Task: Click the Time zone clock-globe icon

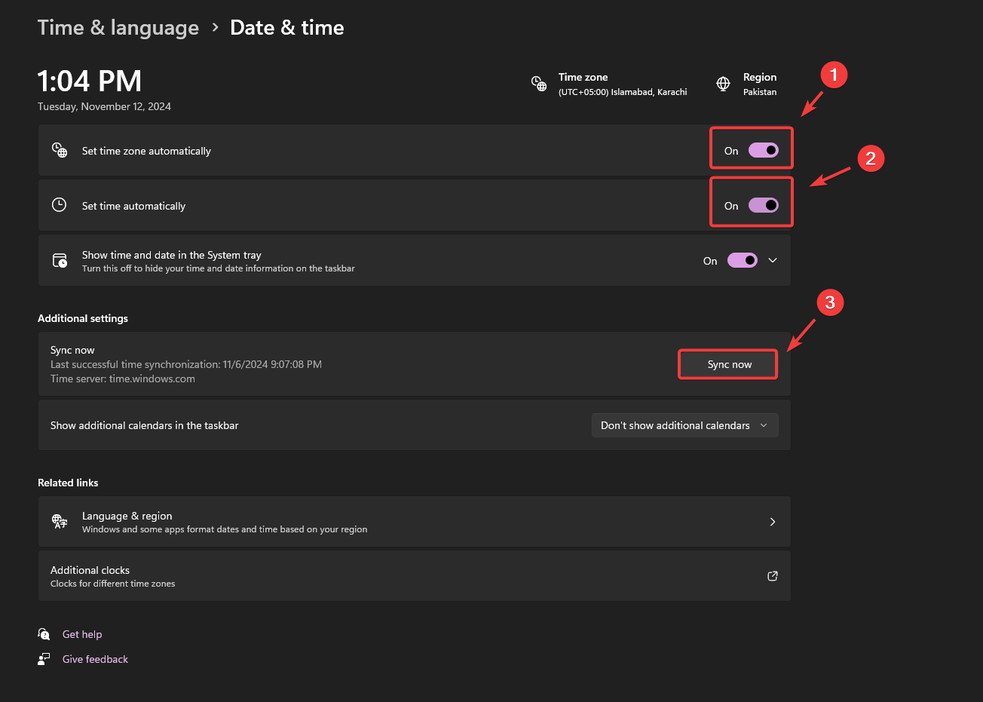Action: 539,84
